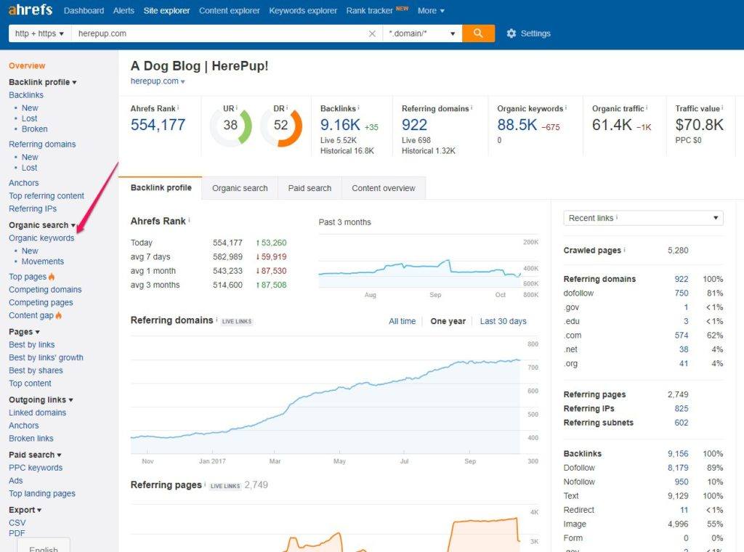Open Movements under Organic keywords
The height and width of the screenshot is (552, 744).
tap(42, 261)
